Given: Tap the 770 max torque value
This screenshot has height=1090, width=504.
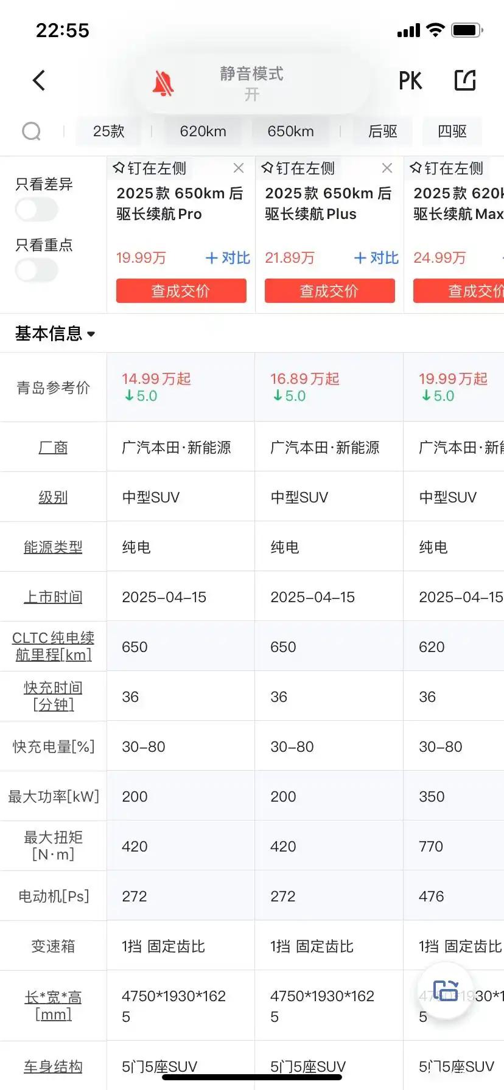Looking at the screenshot, I should (431, 846).
